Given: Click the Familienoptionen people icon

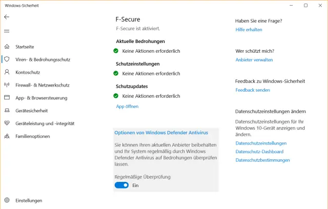Looking at the screenshot, I should click(x=7, y=136).
